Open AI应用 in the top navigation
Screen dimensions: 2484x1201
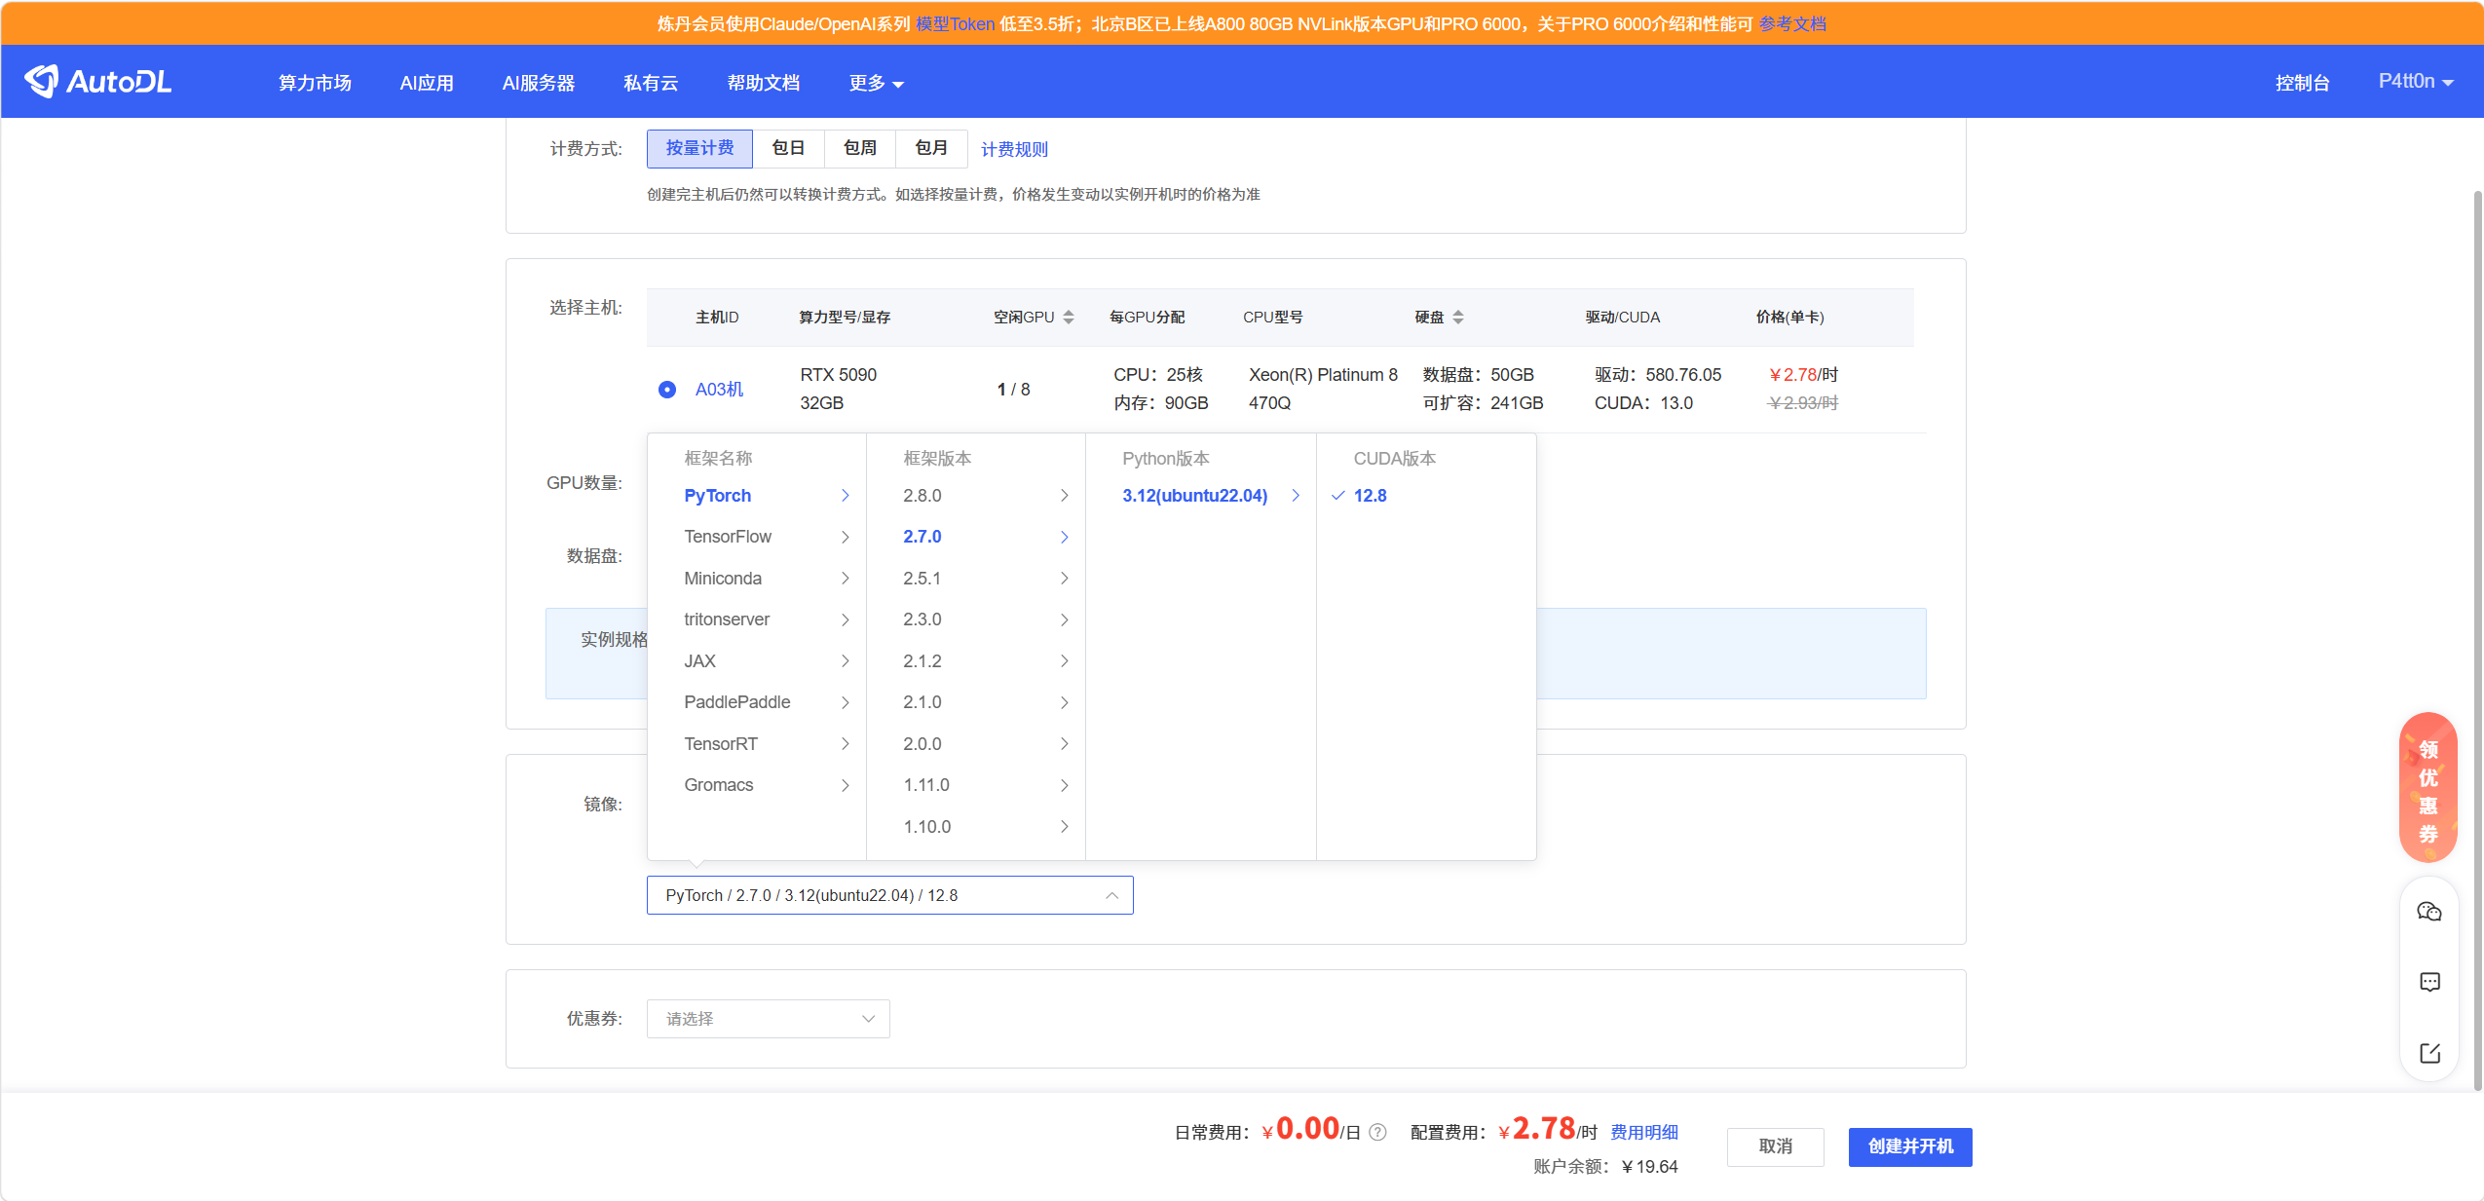427,83
